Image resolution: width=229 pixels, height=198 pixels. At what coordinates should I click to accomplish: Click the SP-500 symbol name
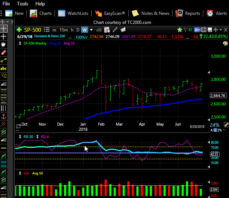(33, 30)
